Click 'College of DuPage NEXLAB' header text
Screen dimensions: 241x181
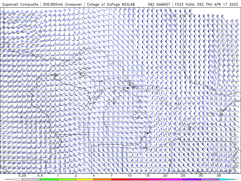pyautogui.click(x=111, y=5)
